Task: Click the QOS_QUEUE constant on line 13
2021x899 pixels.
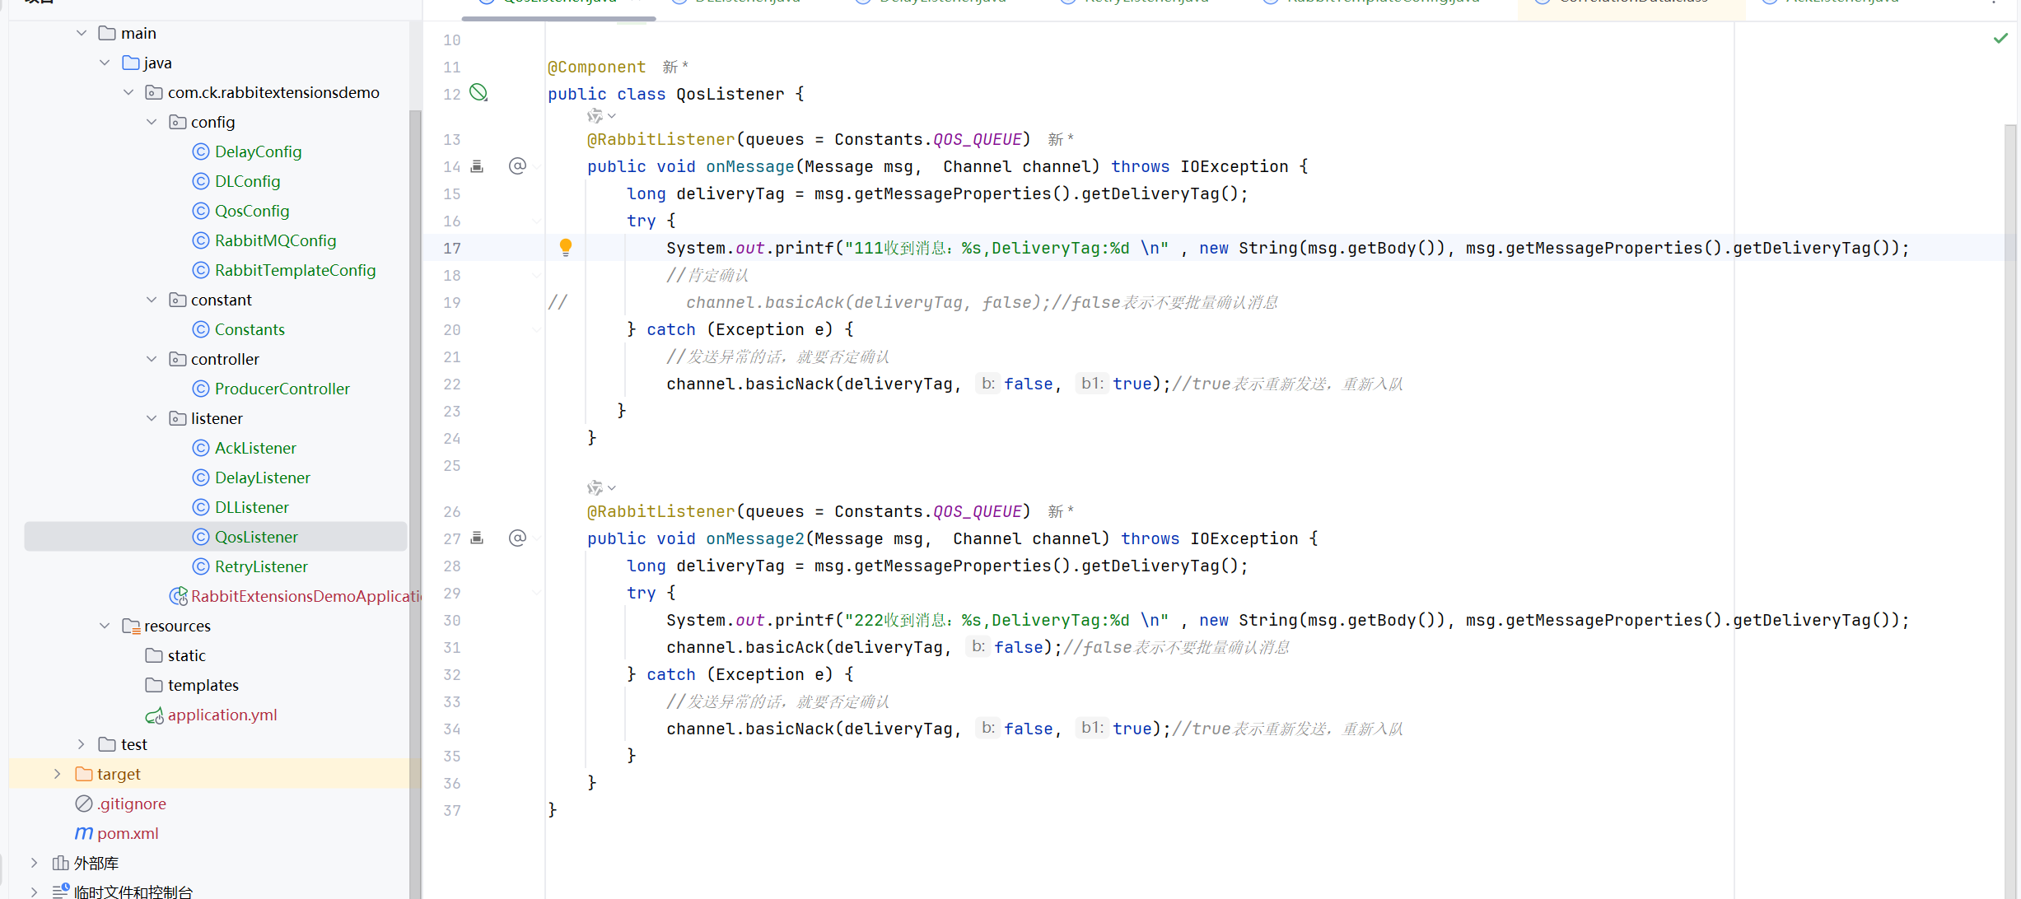Action: (977, 139)
